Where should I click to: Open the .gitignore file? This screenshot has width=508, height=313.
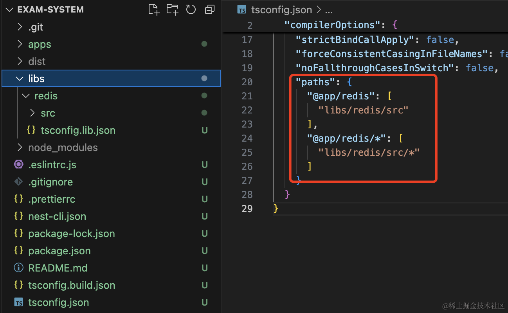coord(50,182)
